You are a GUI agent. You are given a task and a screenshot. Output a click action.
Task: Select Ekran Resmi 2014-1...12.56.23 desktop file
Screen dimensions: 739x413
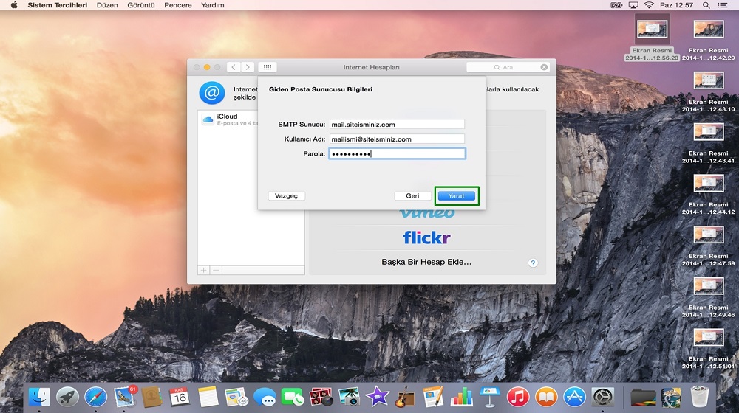click(x=653, y=38)
